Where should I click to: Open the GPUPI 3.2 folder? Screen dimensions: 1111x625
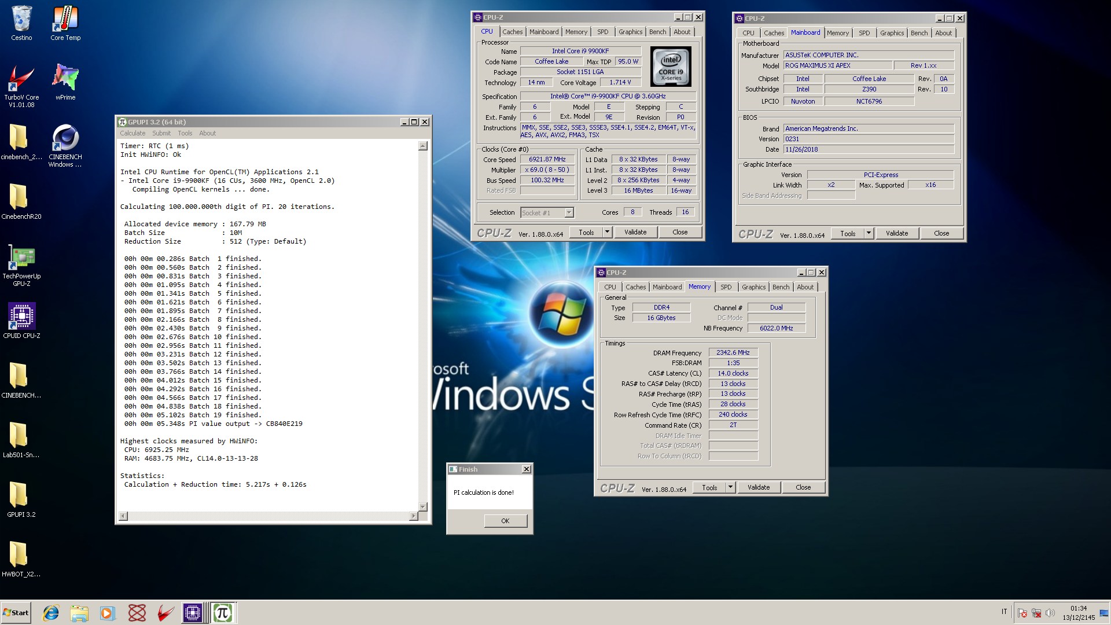21,499
